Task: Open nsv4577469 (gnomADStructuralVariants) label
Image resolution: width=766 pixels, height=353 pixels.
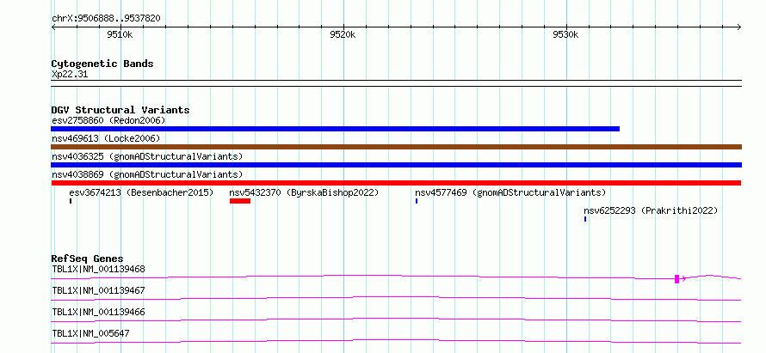Action: tap(510, 192)
